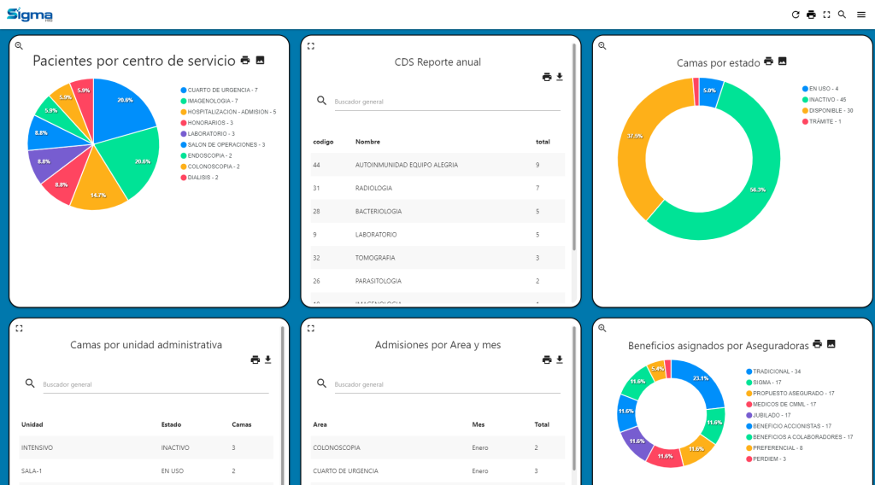Click the print icon in the top bar
This screenshot has width=875, height=485.
[x=811, y=15]
